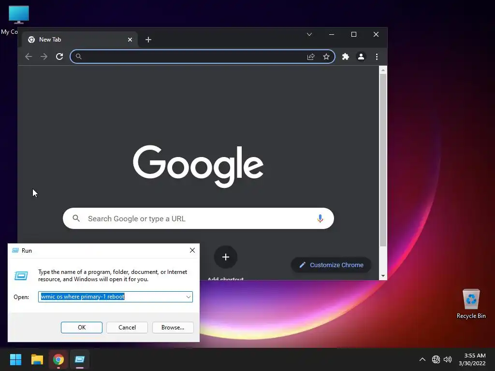The width and height of the screenshot is (495, 371).
Task: Click the Chrome scrollbar up arrow
Action: (x=383, y=70)
